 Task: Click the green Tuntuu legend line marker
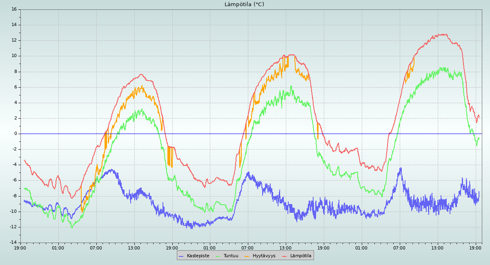pyautogui.click(x=218, y=256)
